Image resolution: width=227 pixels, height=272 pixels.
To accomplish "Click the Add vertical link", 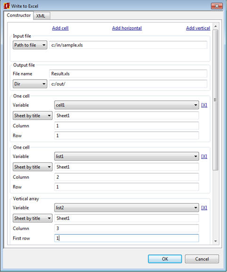I will 198,28.
